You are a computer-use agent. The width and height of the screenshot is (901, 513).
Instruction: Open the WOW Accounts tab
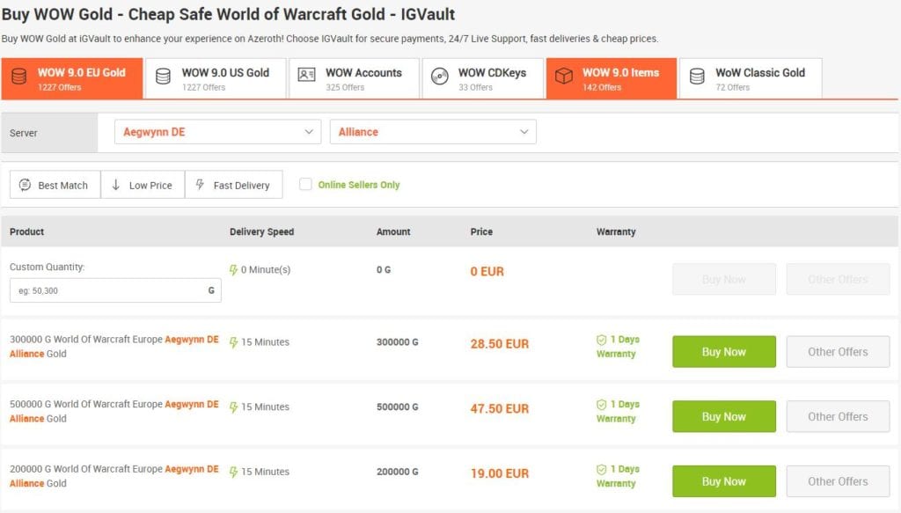tap(354, 78)
